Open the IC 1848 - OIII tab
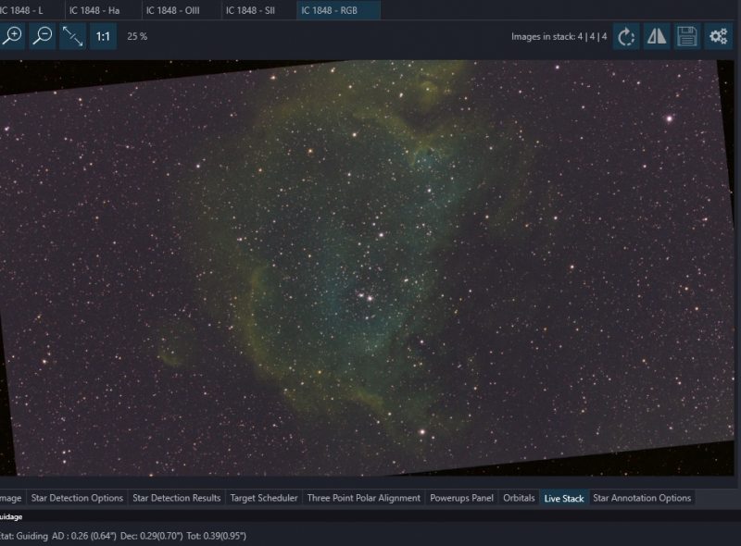Viewport: 741px width, 546px height. coord(182,10)
